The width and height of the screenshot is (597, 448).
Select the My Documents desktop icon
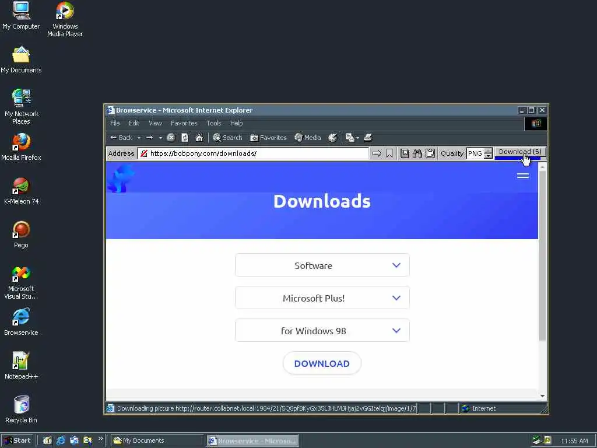[x=21, y=60]
